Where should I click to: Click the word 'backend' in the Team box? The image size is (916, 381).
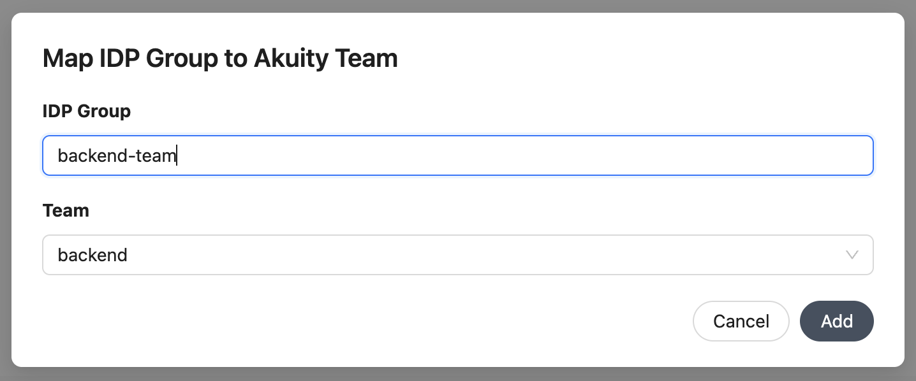click(x=92, y=255)
